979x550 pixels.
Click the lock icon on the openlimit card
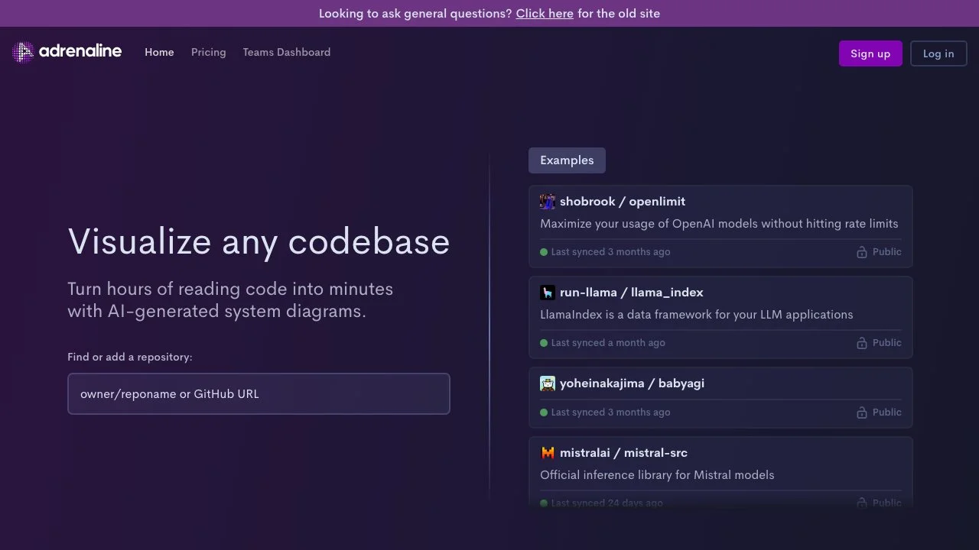862,252
